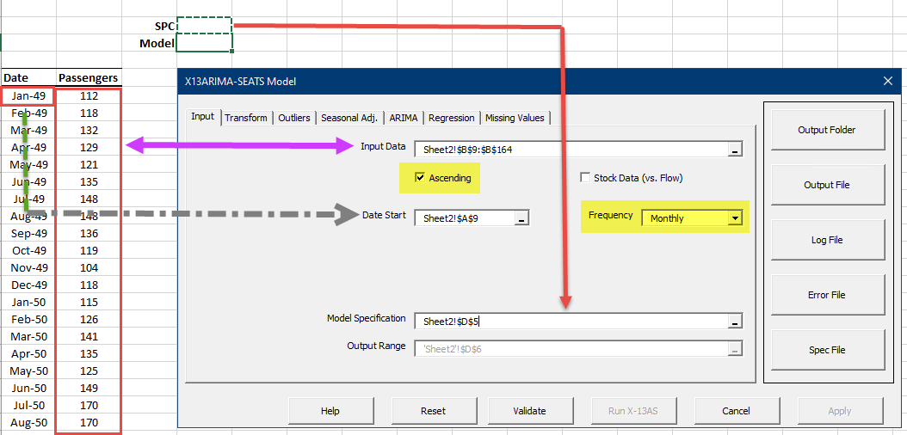Viewport: 907px width, 435px height.
Task: Switch to Missing Values tab
Action: pos(514,118)
